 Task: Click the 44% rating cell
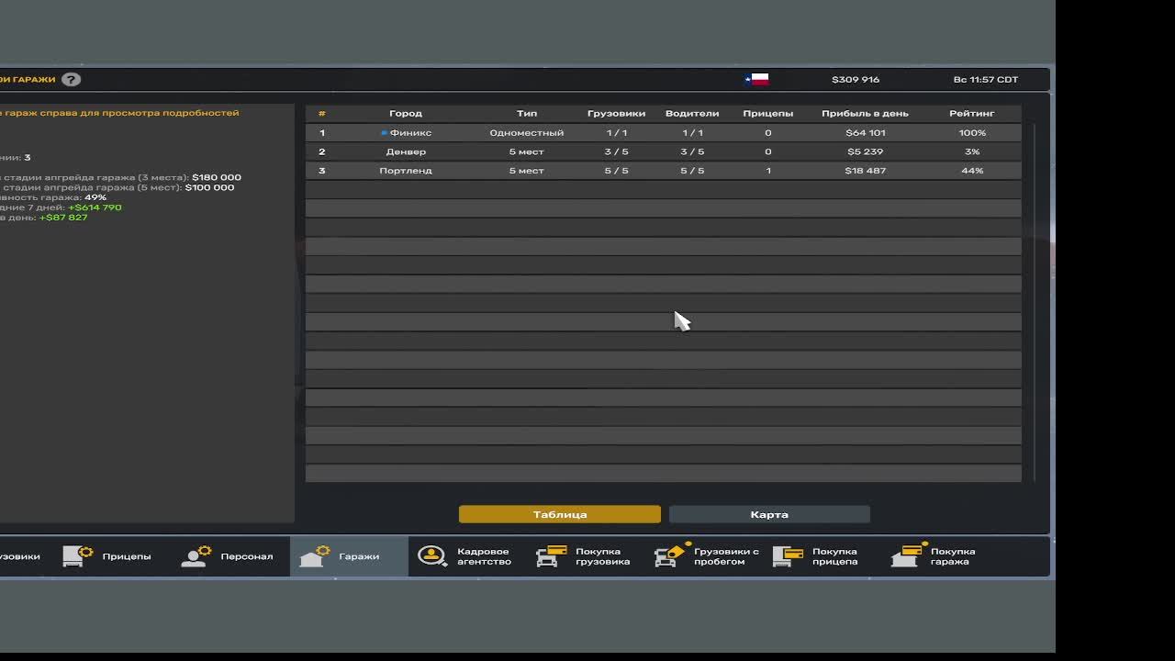click(x=972, y=171)
